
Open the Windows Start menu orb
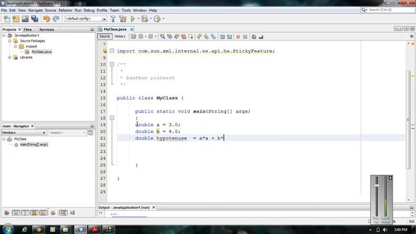tap(8, 229)
